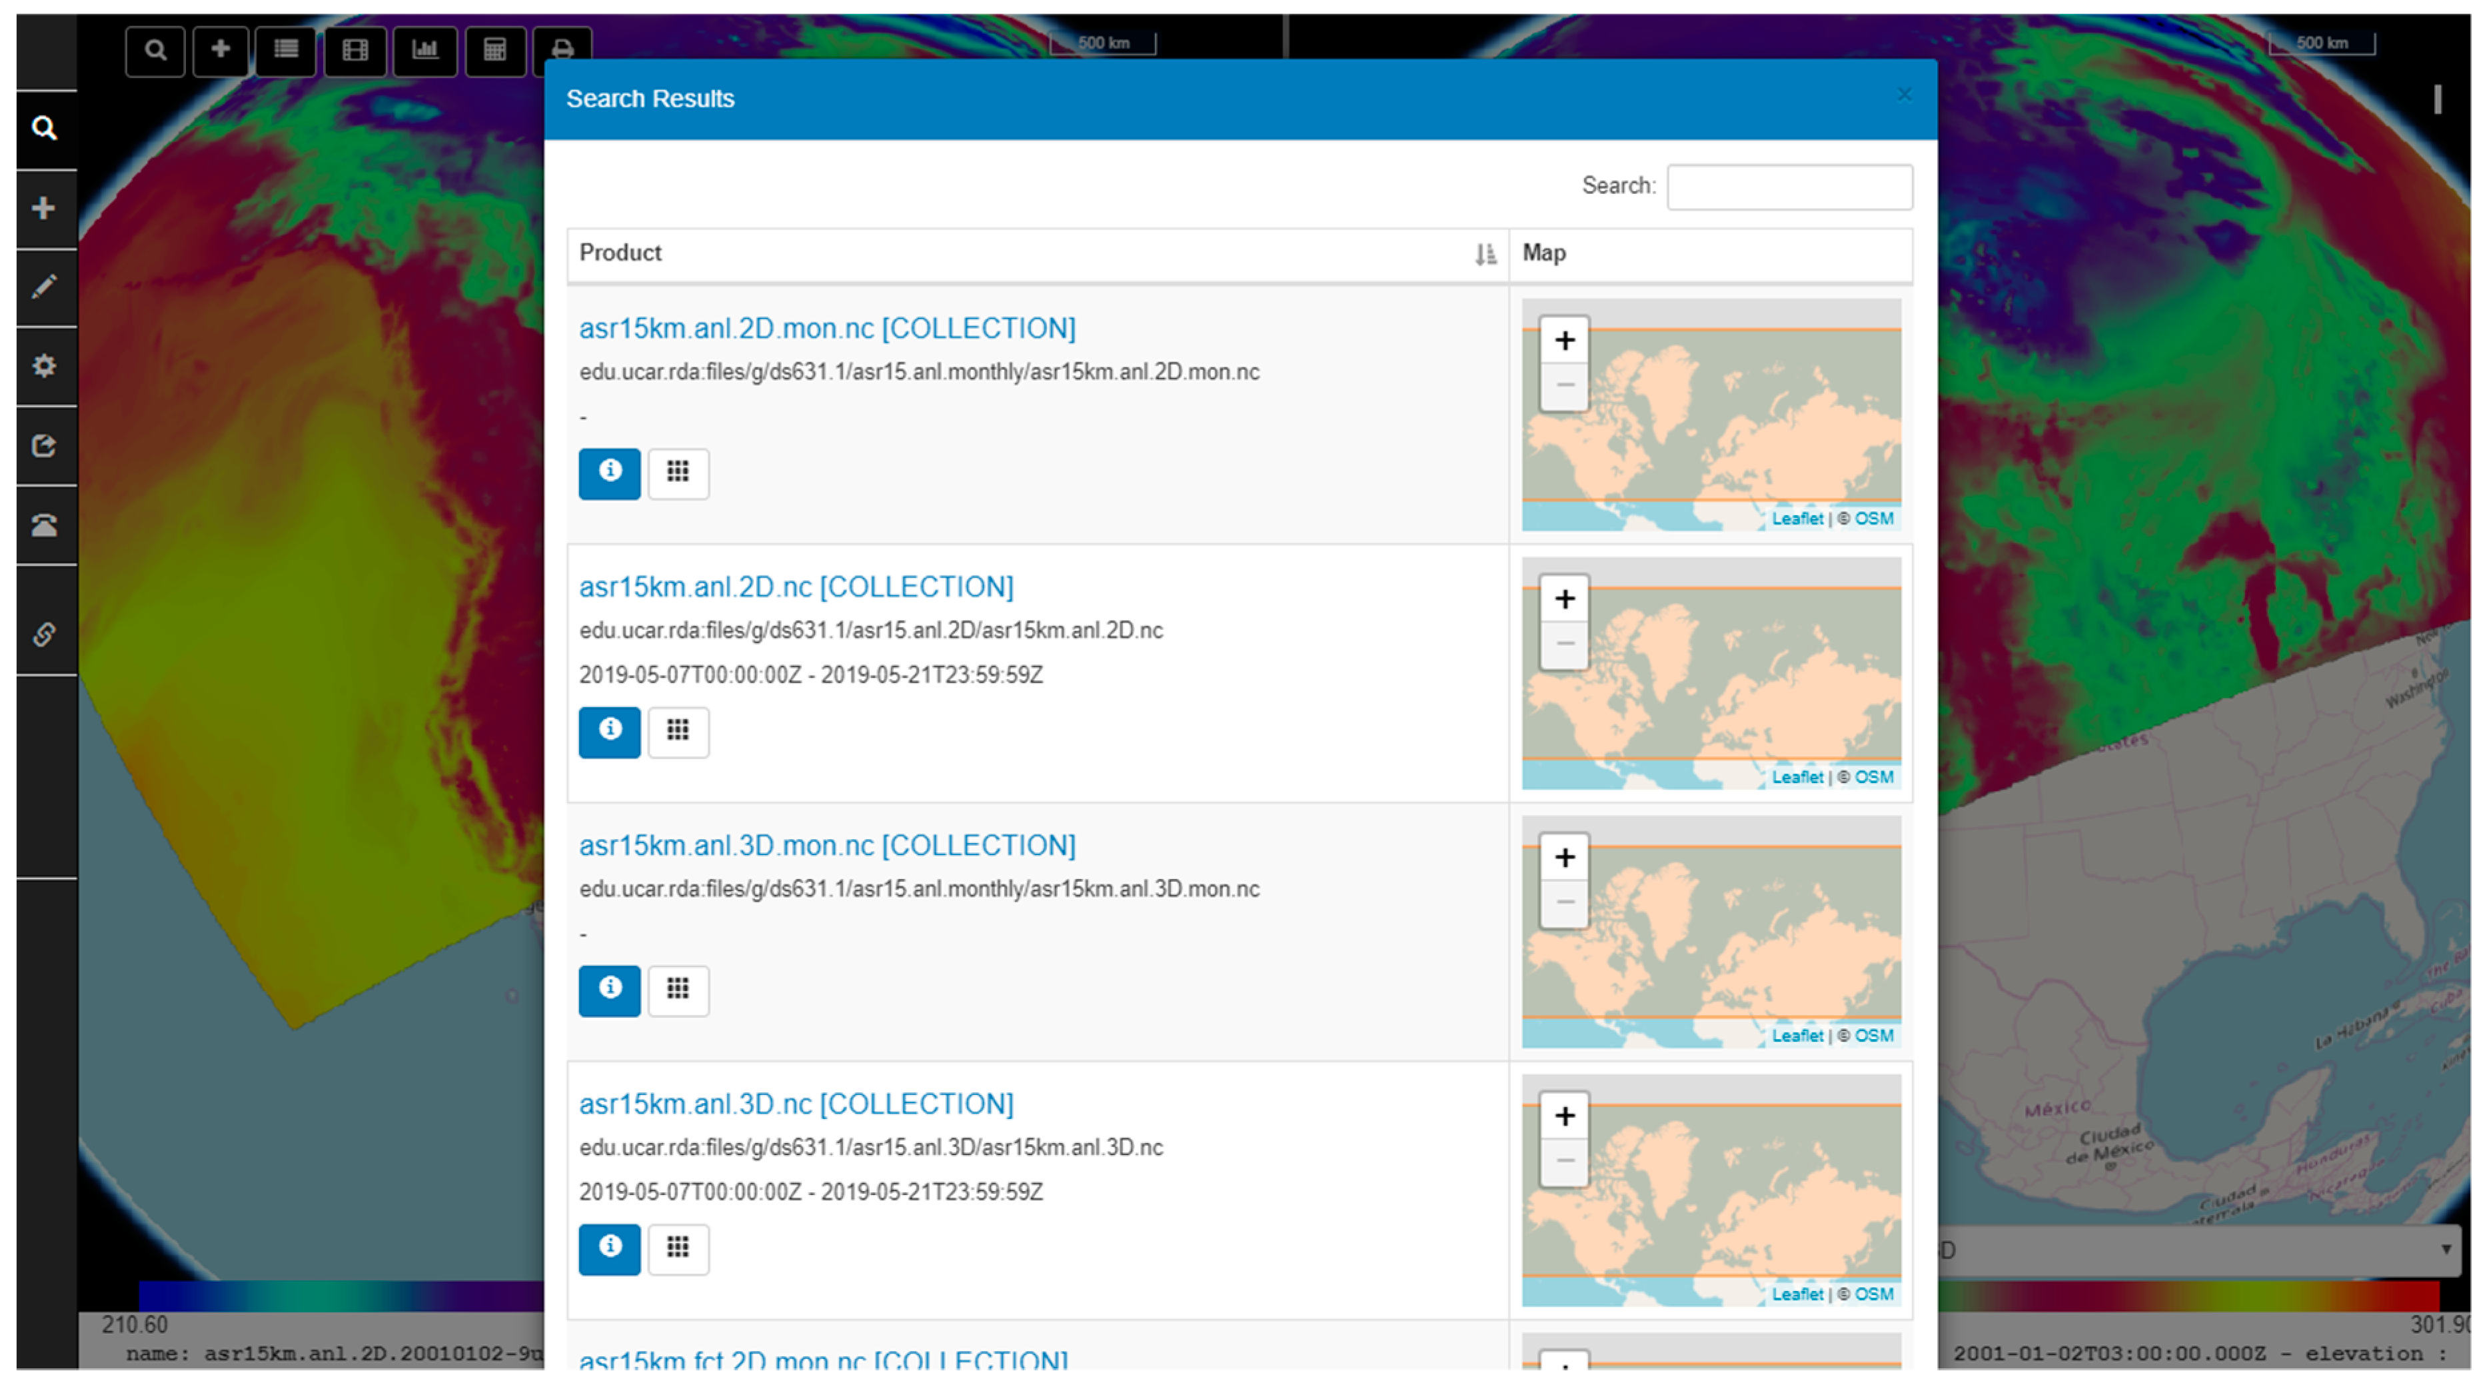Click the bar chart icon in top toolbar
Screen dimensions: 2489x1385
425,49
